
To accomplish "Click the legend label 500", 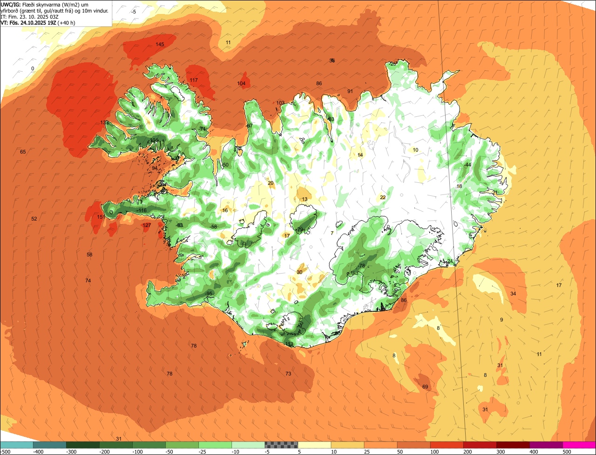I will (x=566, y=452).
